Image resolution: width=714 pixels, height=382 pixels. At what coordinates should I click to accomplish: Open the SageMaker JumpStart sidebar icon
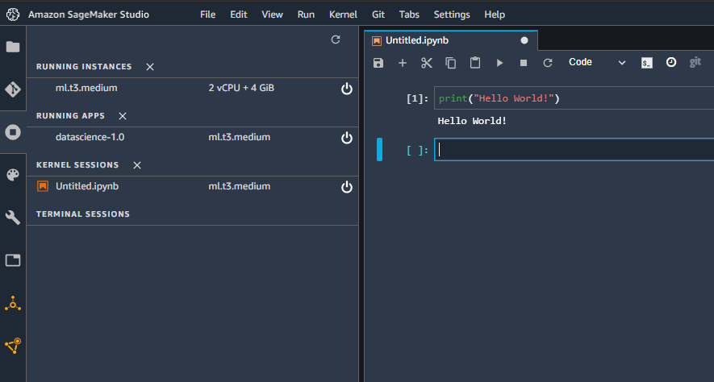click(x=13, y=303)
